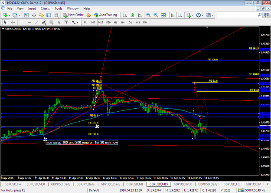
Task: Click the Periods clock icon
Action: tap(199, 15)
